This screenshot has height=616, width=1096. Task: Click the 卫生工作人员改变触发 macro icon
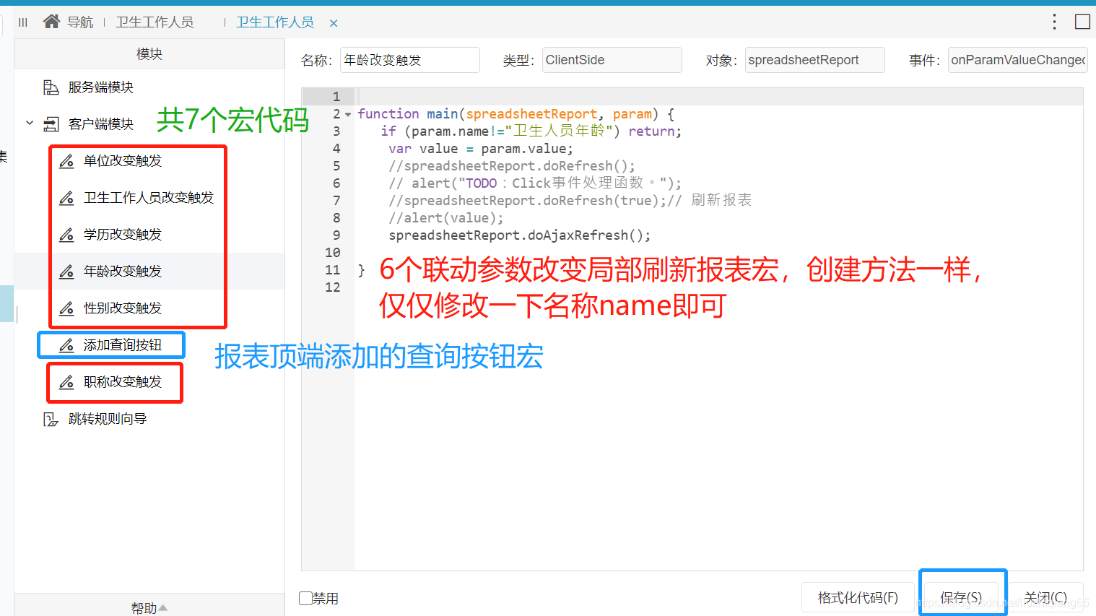tap(66, 198)
